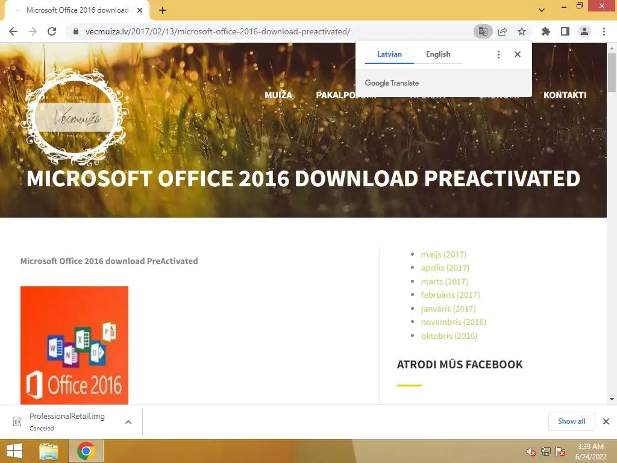Click Show all downloads button
This screenshot has height=463, width=617.
pyautogui.click(x=571, y=421)
